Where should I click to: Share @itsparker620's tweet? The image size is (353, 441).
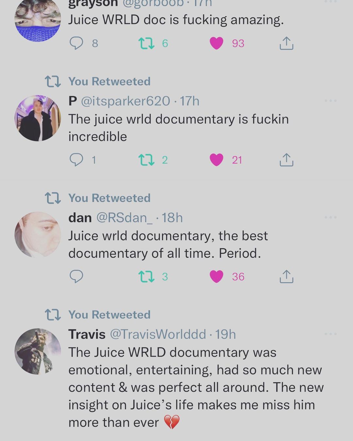286,160
